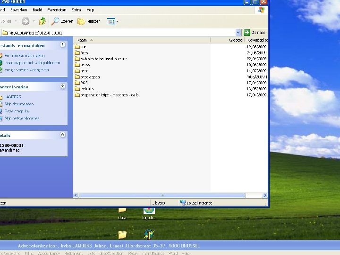Open the views dropdown in toolbar
The height and width of the screenshot is (255, 340).
click(112, 21)
